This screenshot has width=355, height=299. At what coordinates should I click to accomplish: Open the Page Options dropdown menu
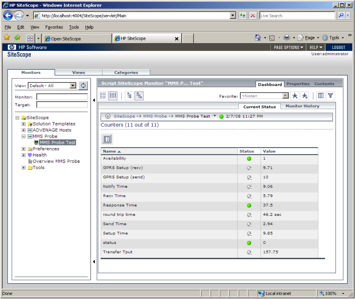(x=288, y=47)
